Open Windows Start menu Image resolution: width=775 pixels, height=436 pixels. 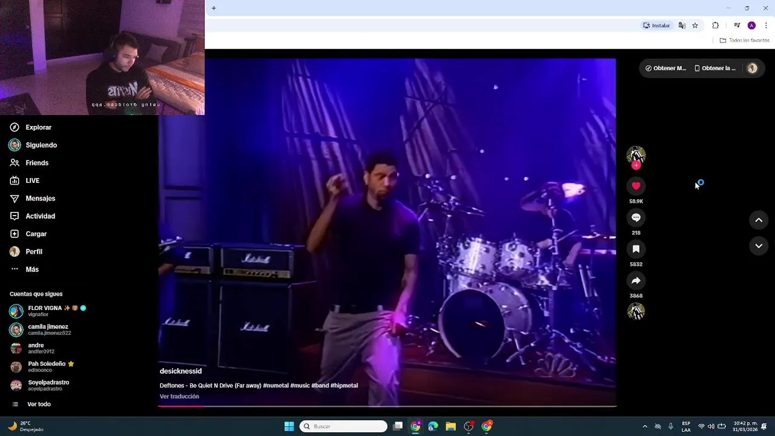[289, 426]
